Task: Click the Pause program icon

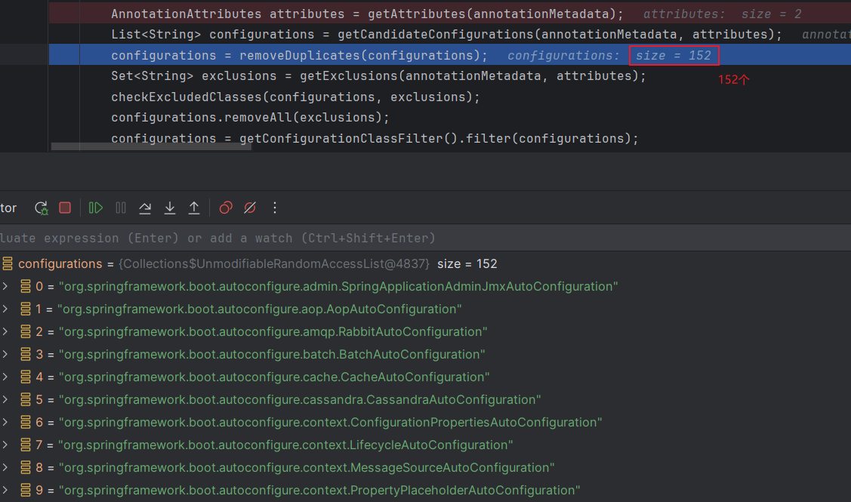Action: [x=121, y=208]
